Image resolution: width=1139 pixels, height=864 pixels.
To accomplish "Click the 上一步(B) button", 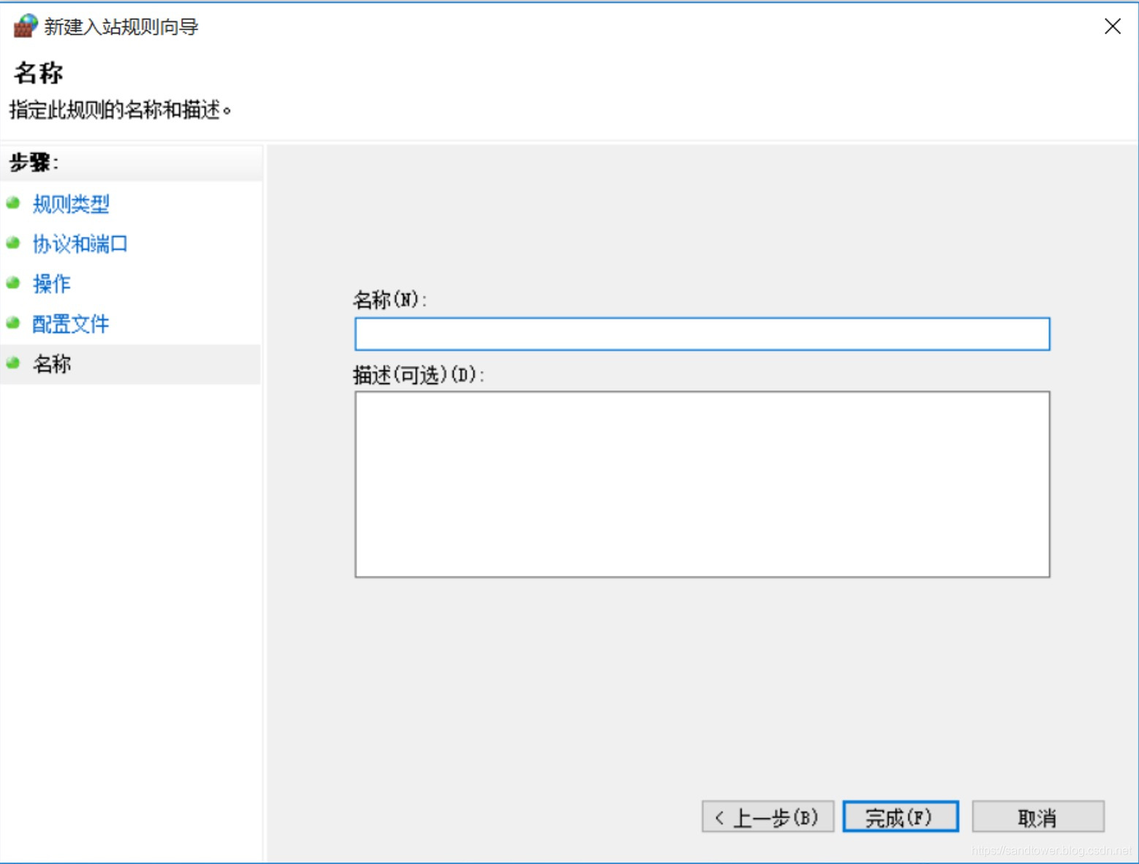I will click(x=767, y=816).
